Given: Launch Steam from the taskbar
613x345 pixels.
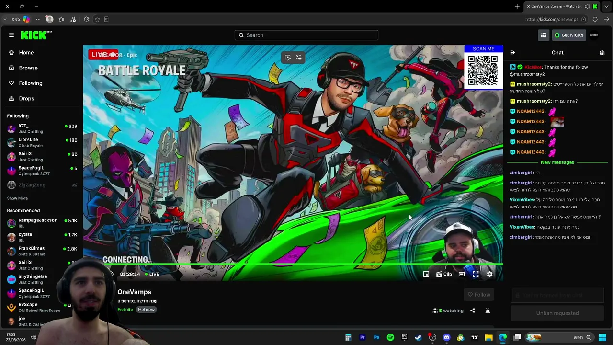Looking at the screenshot, I should (x=418, y=337).
